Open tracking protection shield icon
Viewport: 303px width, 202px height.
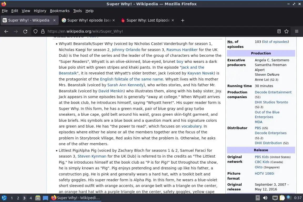point(35,31)
